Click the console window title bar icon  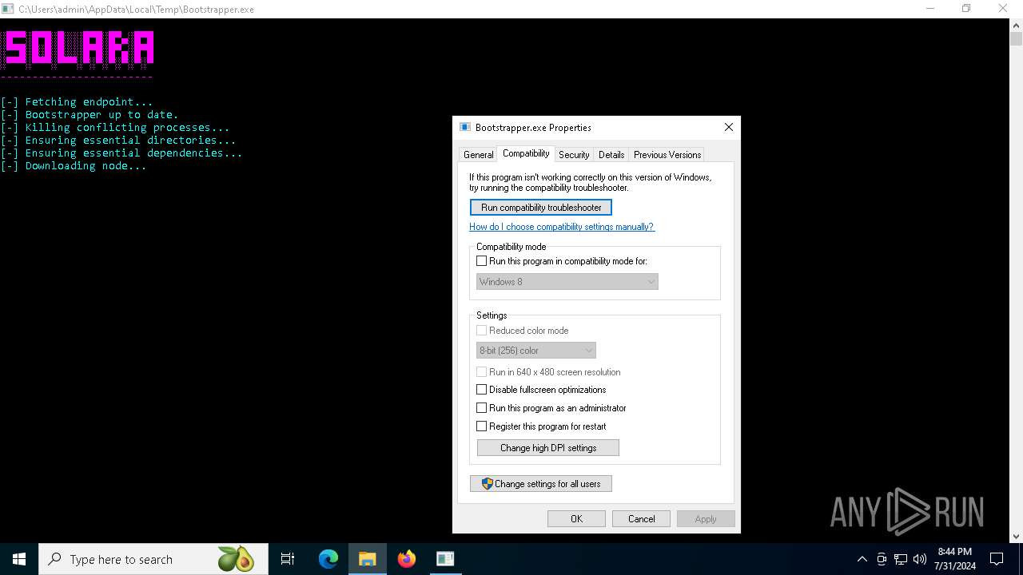pyautogui.click(x=8, y=9)
